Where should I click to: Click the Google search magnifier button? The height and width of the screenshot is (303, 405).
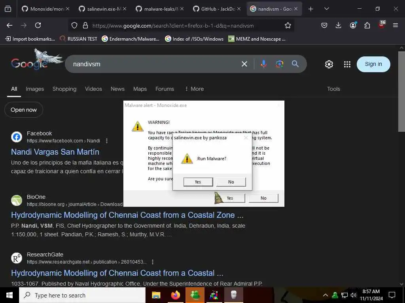point(295,64)
